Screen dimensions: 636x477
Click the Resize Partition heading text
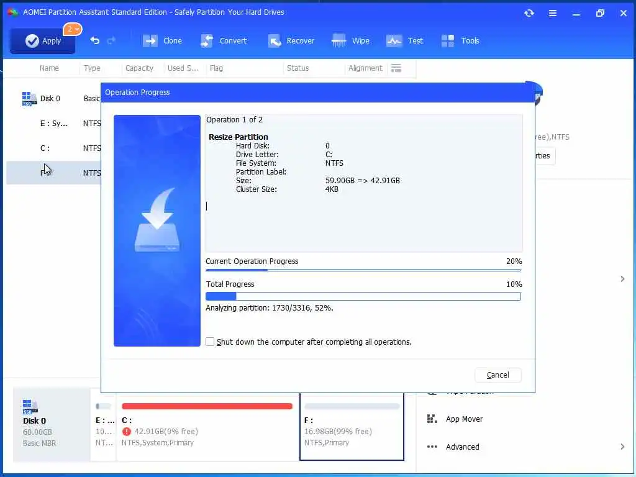pyautogui.click(x=238, y=137)
